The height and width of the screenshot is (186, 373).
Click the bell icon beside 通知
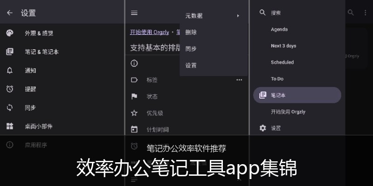[10, 71]
